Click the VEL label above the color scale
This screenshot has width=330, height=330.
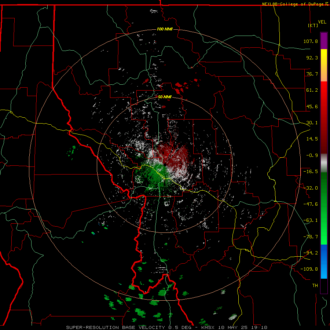coord(322,22)
